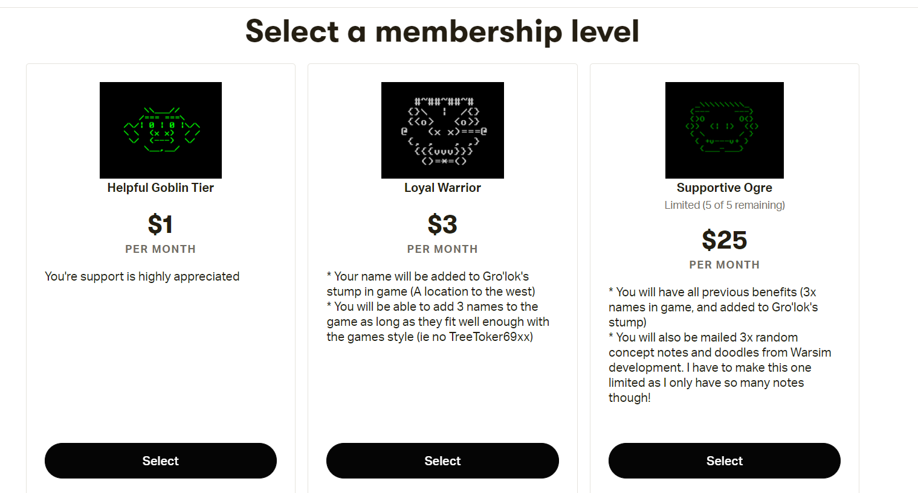Click the Supportive Ogre ASCII art image

point(724,130)
